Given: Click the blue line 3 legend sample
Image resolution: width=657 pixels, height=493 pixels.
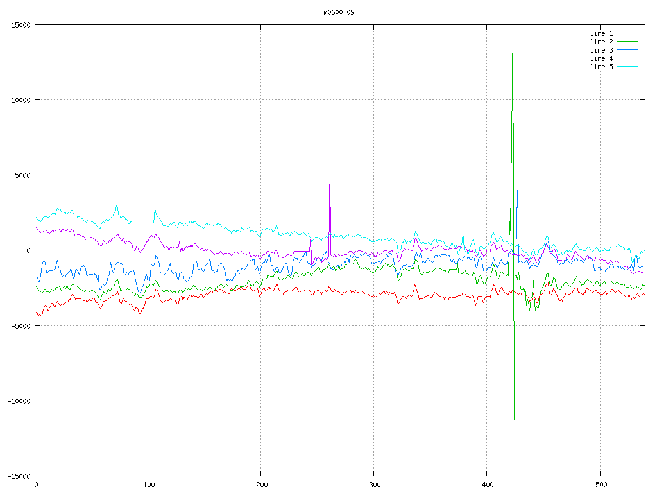Looking at the screenshot, I should (x=627, y=50).
